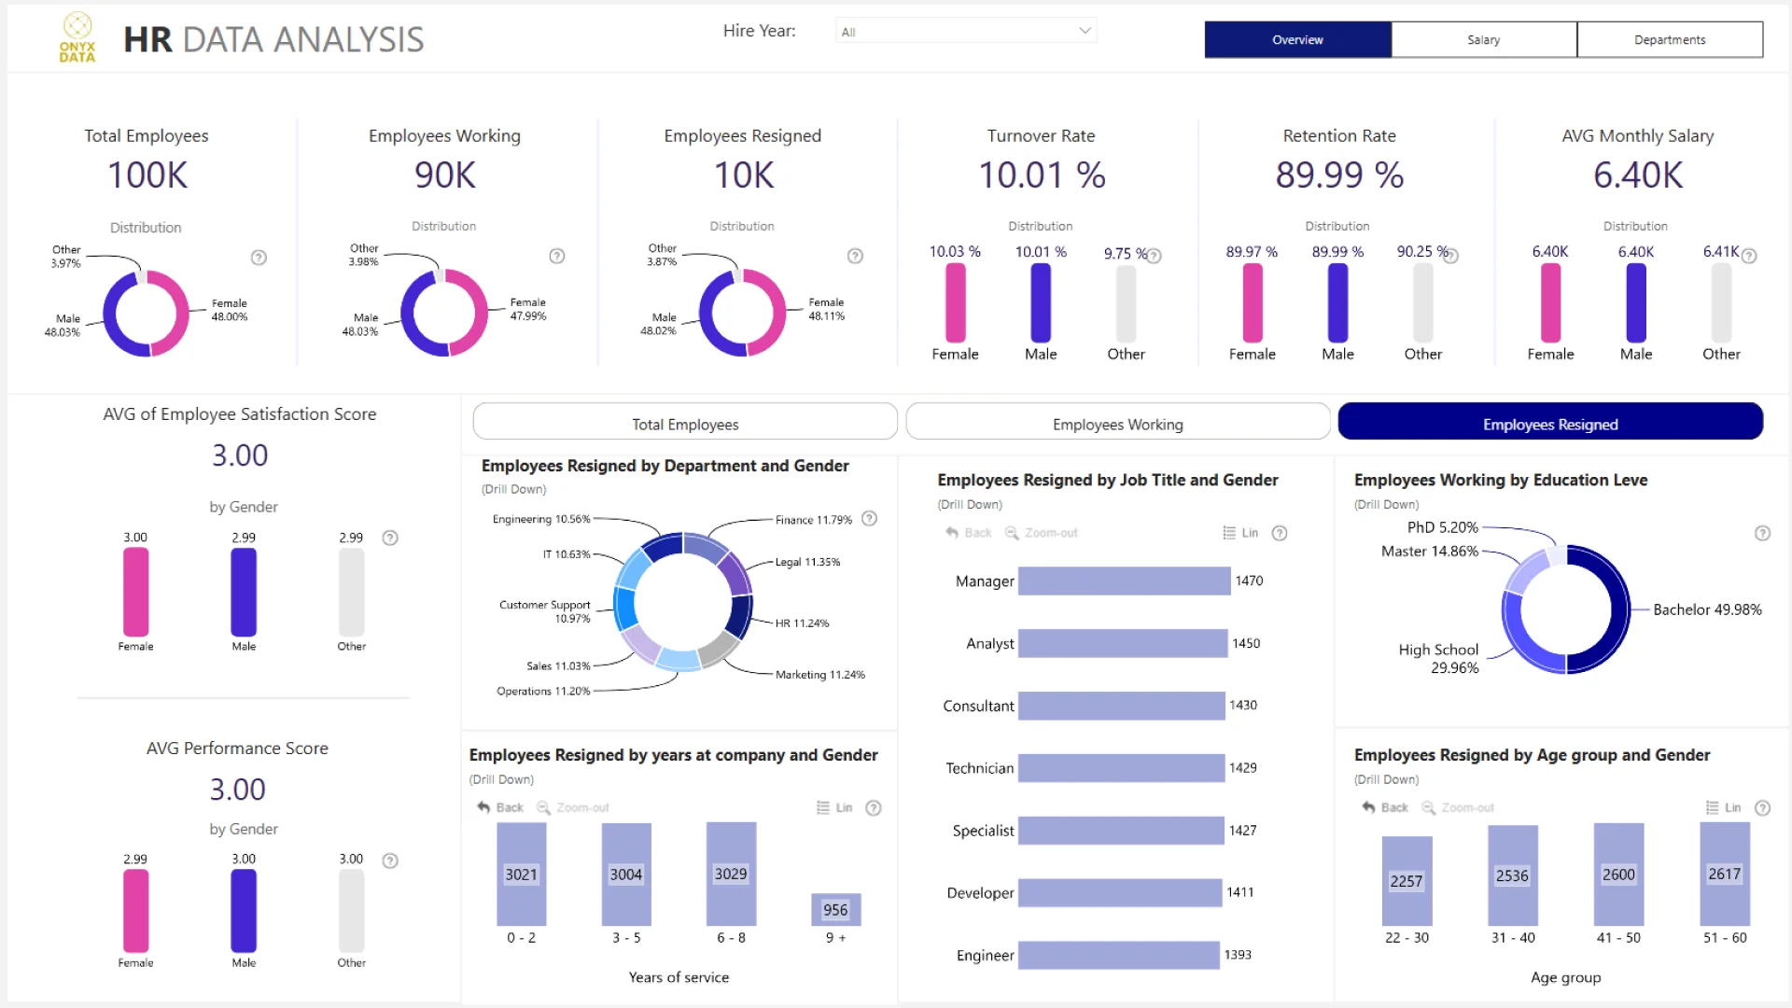This screenshot has width=1792, height=1008.
Task: Switch to the Overview tab
Action: pos(1297,40)
